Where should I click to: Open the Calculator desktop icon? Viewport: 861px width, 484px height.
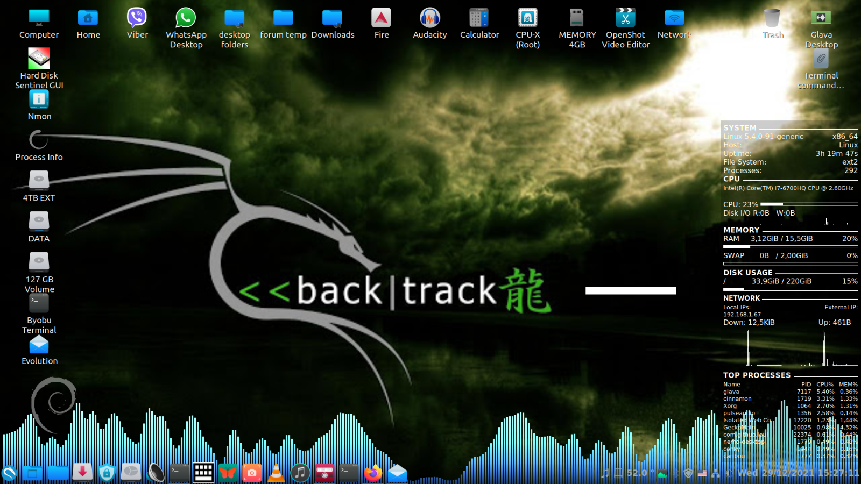[479, 24]
